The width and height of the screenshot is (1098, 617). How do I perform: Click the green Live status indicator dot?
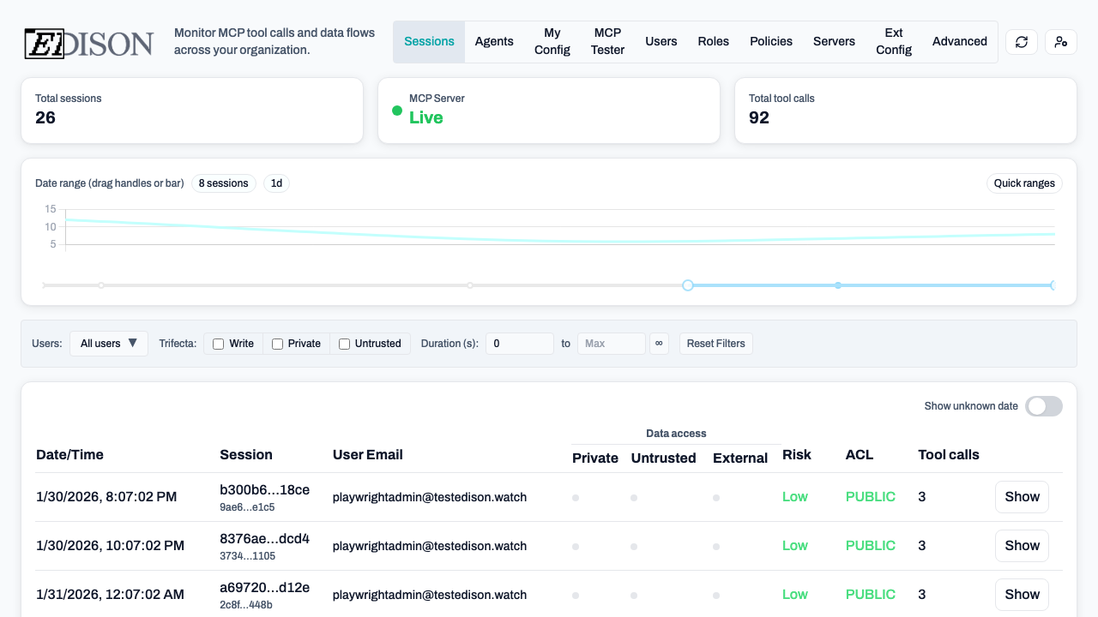pyautogui.click(x=395, y=110)
